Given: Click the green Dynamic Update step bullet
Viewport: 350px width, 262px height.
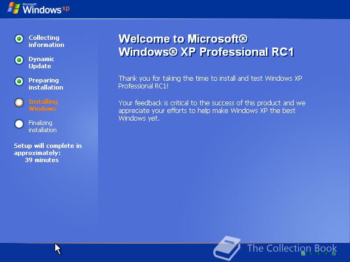Looking at the screenshot, I should pos(19,60).
